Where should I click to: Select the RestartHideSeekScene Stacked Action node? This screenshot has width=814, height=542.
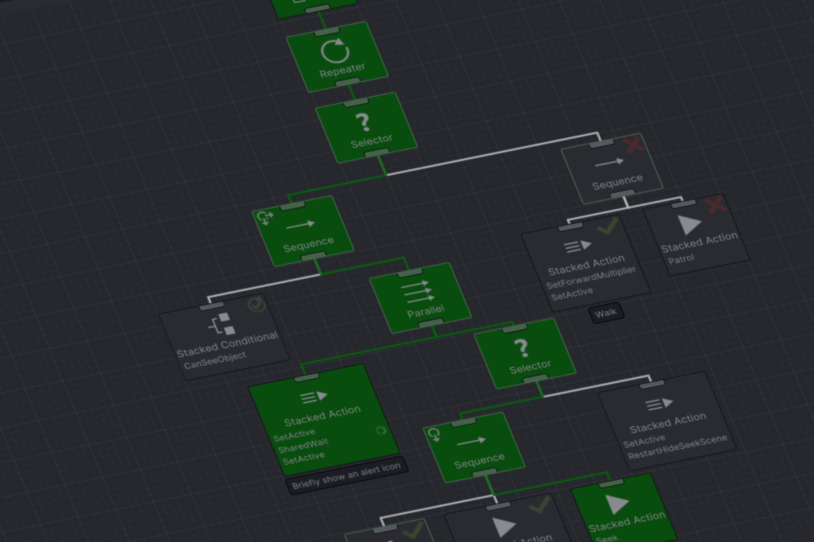pyautogui.click(x=667, y=421)
